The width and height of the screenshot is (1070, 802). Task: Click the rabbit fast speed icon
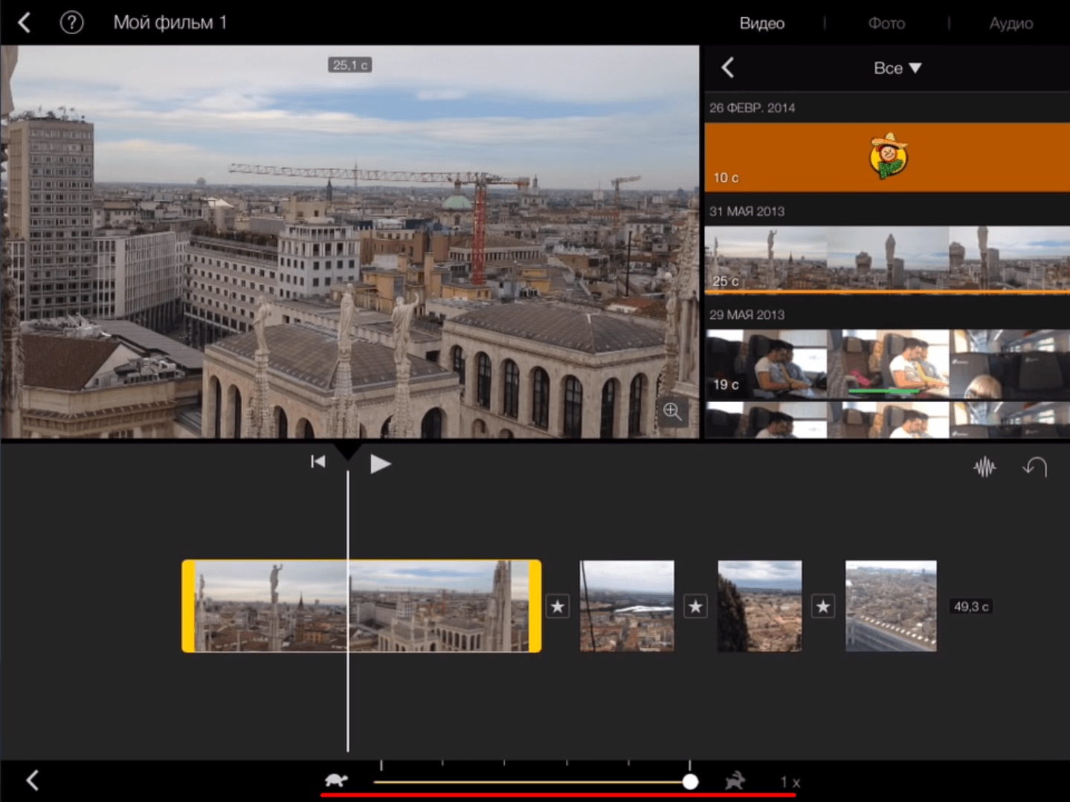[735, 780]
